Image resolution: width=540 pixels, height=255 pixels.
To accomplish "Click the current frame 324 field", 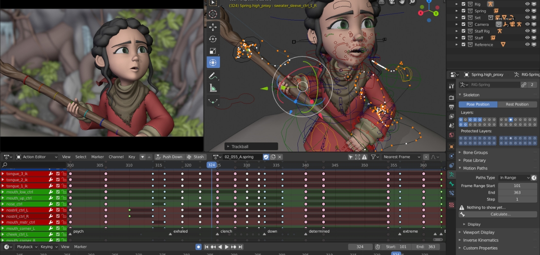I will click(x=360, y=247).
